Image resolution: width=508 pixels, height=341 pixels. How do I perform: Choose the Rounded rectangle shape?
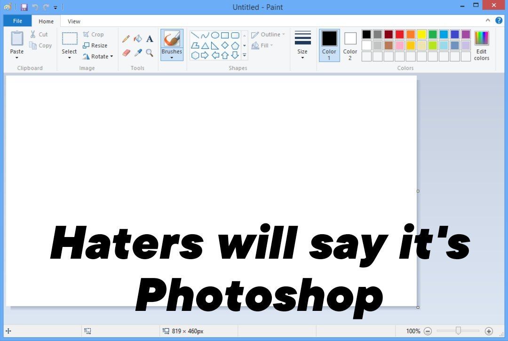(x=235, y=35)
